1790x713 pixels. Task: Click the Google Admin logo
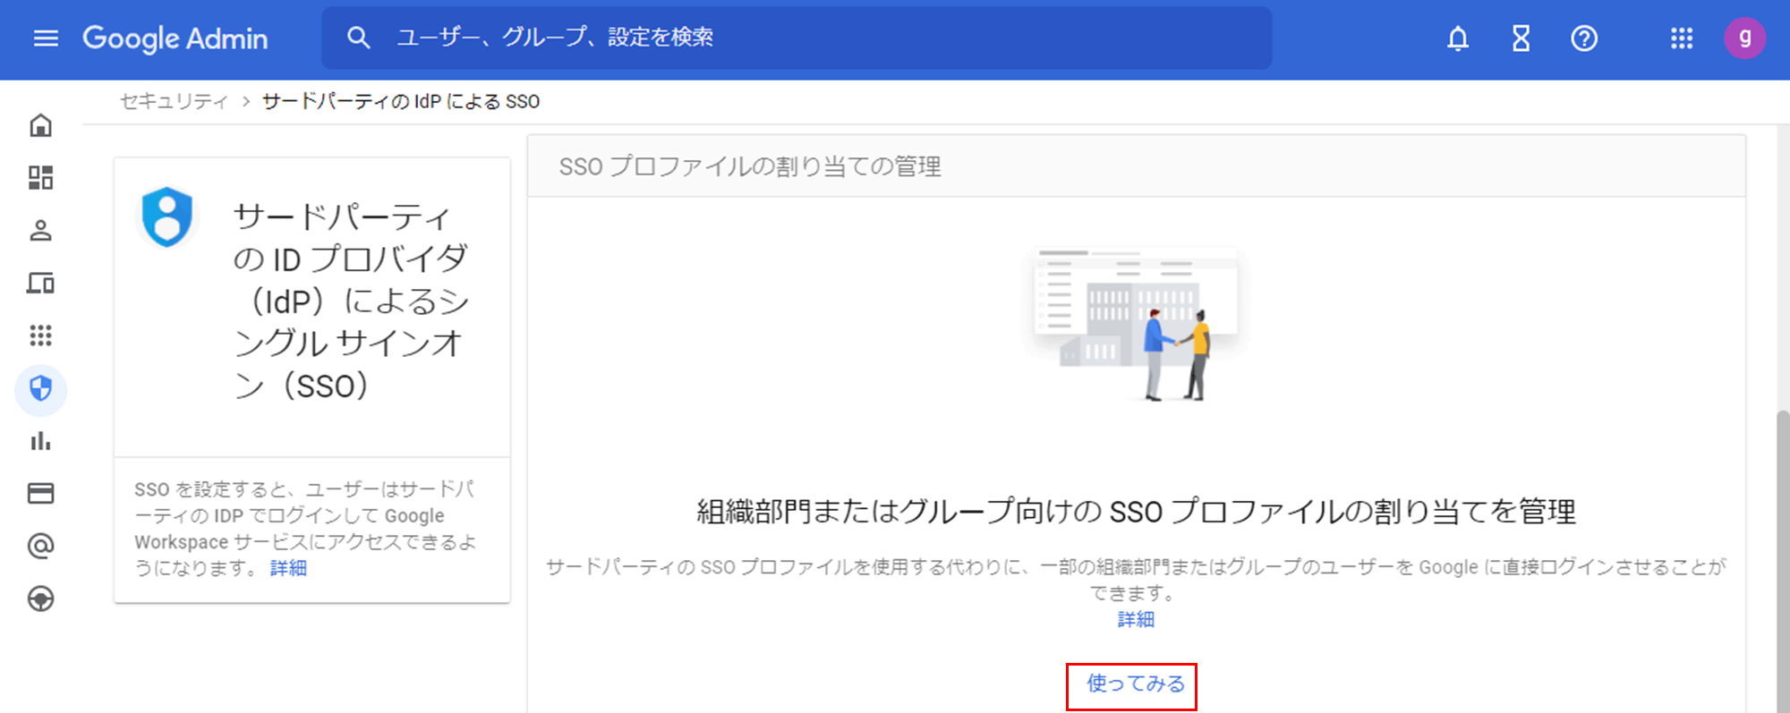point(175,38)
